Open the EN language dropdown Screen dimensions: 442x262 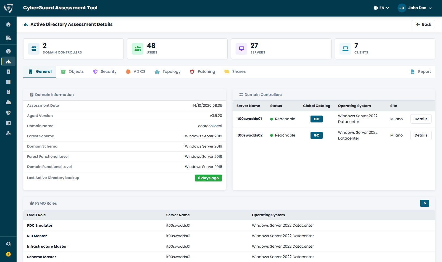[x=381, y=8]
